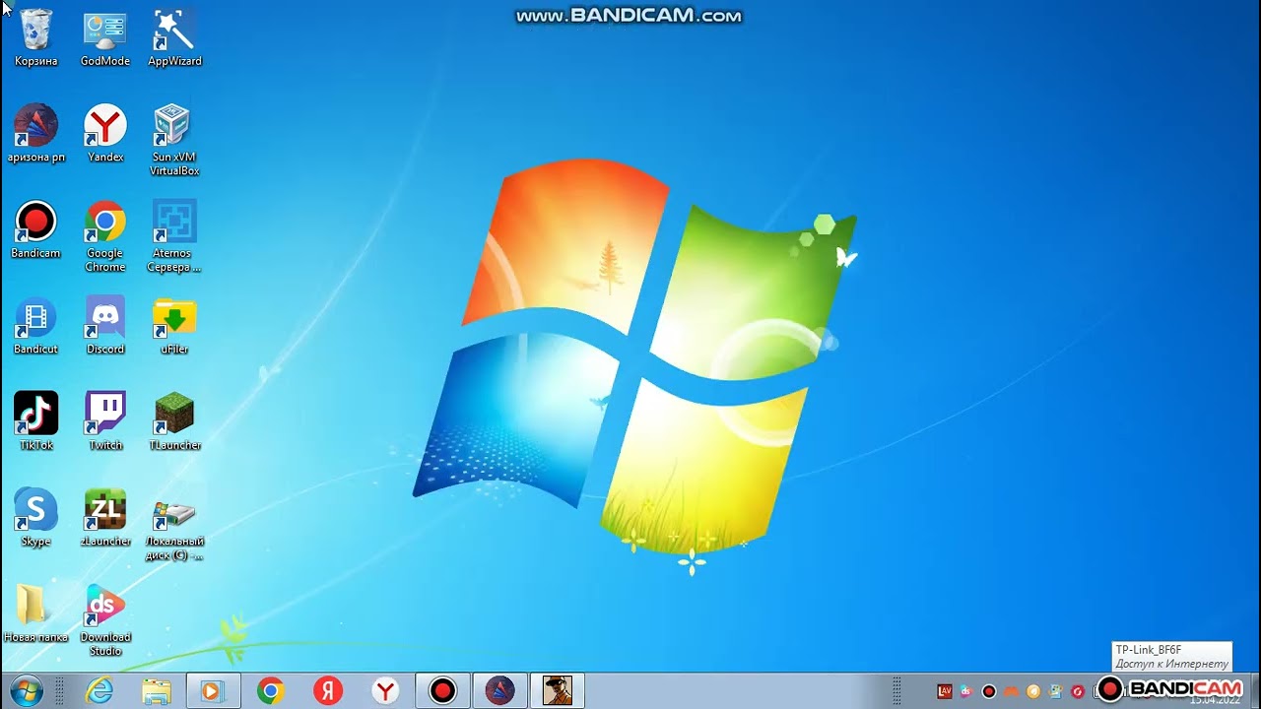
Task: Select the AppWizard desktop shortcut
Action: 174,37
